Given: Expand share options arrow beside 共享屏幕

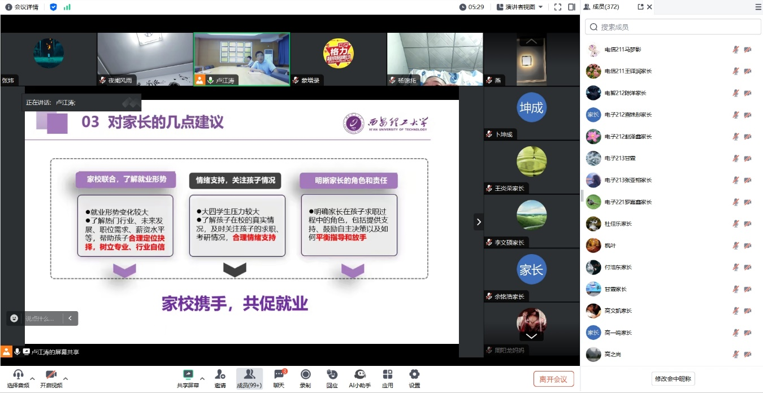Looking at the screenshot, I should [x=202, y=378].
